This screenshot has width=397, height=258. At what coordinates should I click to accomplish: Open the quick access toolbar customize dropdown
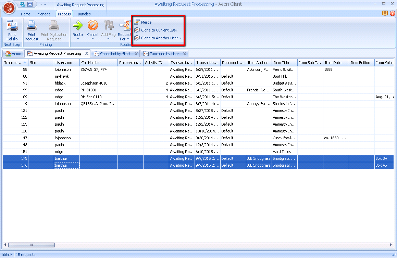coord(45,4)
